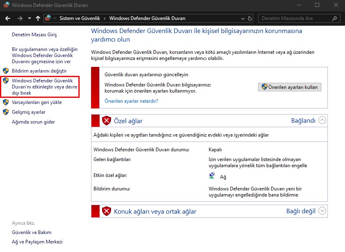This screenshot has height=252, width=345.
Task: Go up one level arrow
Action: click(38, 18)
